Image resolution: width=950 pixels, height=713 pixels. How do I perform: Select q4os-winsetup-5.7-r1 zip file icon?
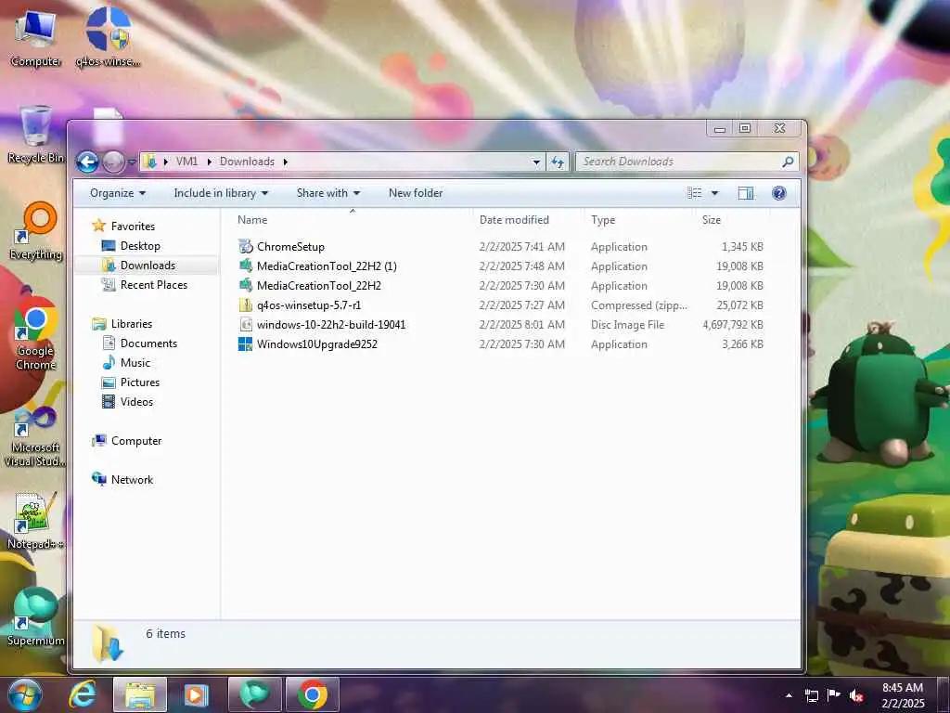(245, 305)
